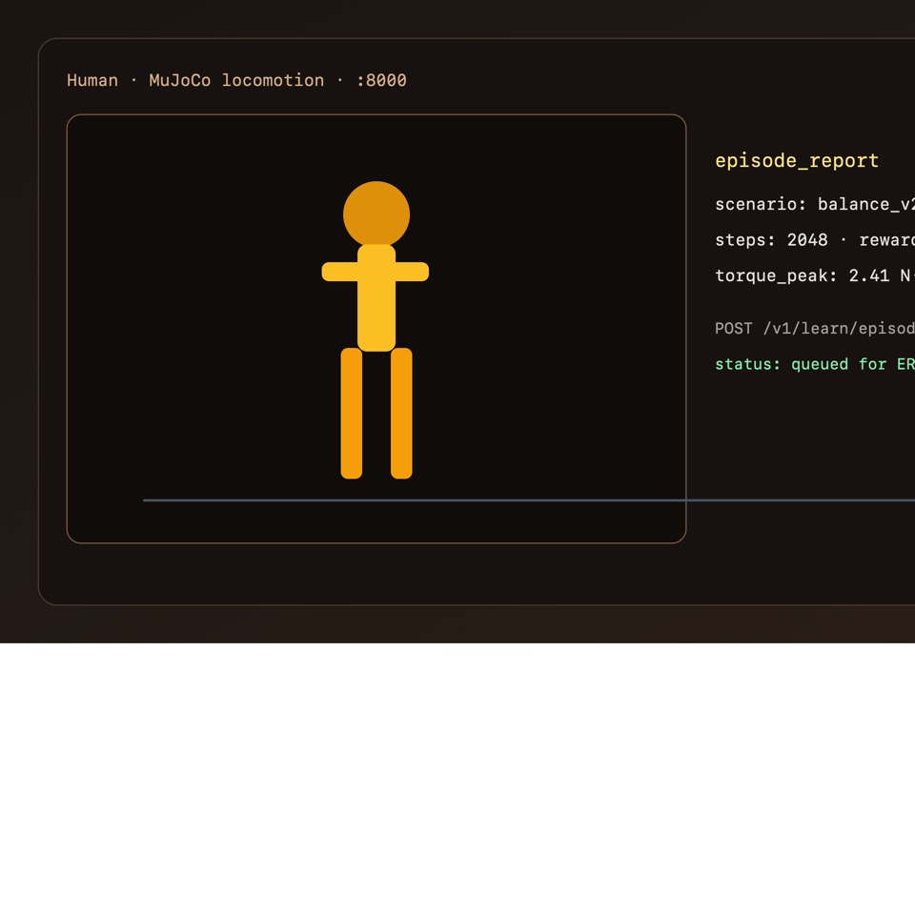Select the humanoid's right leg
Viewport: 915px width, 915px height.
[401, 413]
